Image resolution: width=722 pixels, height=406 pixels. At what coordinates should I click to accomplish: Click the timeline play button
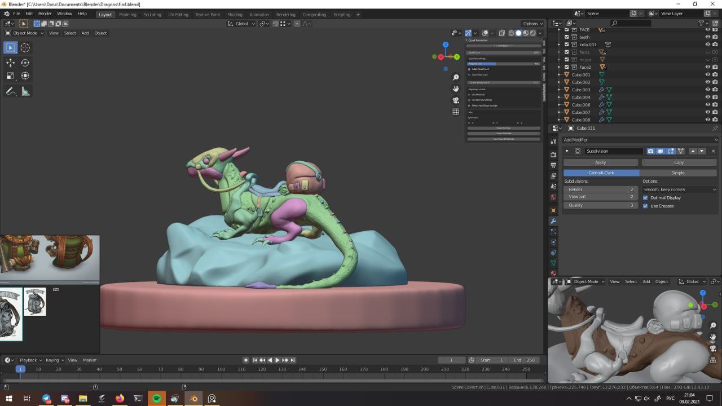pyautogui.click(x=277, y=360)
